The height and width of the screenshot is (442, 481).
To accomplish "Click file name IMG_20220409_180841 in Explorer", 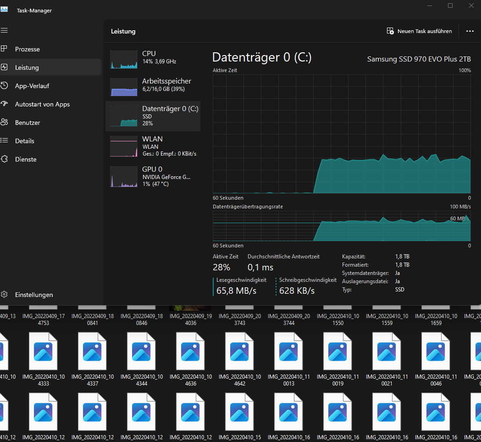I will (x=93, y=319).
